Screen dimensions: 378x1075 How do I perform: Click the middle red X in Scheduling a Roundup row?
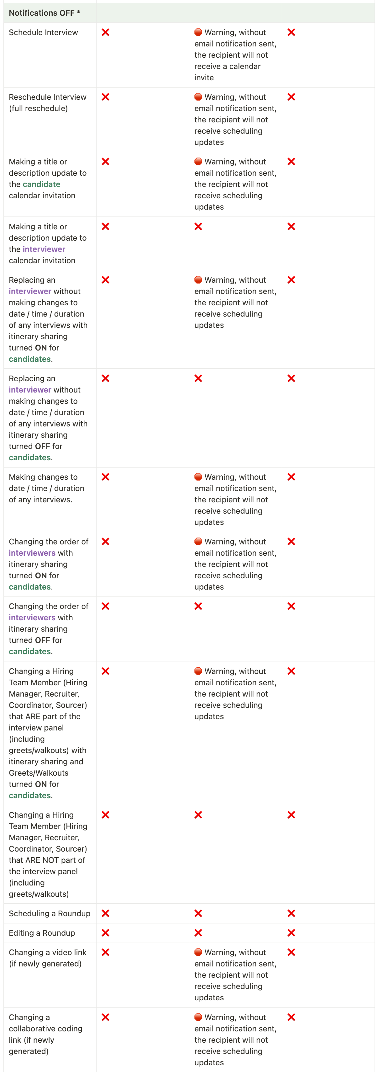(198, 913)
